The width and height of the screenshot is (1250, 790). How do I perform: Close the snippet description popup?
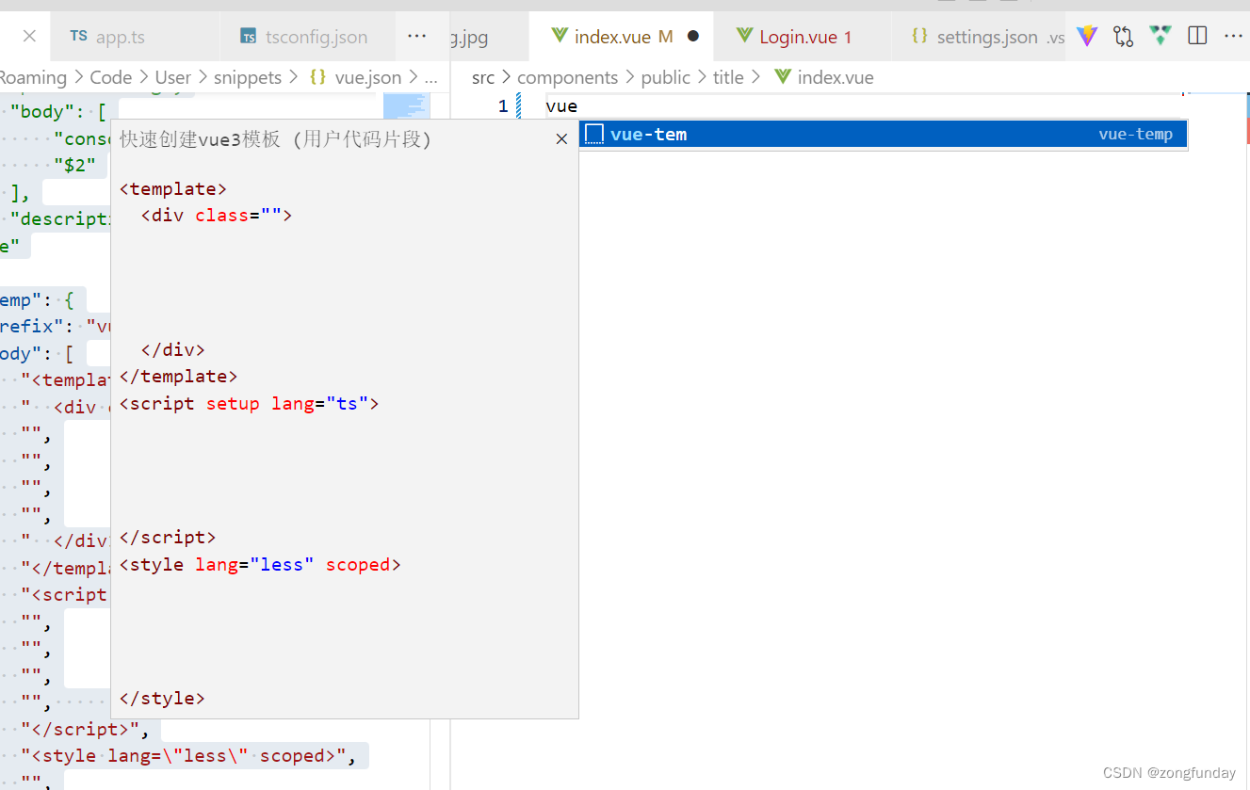point(561,139)
